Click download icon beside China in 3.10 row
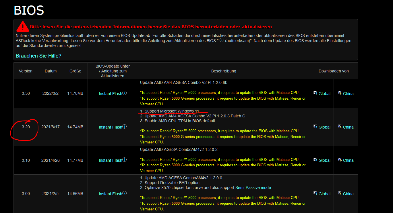 340,160
